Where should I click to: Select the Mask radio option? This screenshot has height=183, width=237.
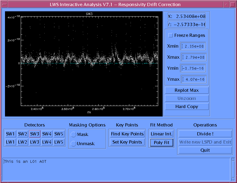pyautogui.click(x=74, y=134)
